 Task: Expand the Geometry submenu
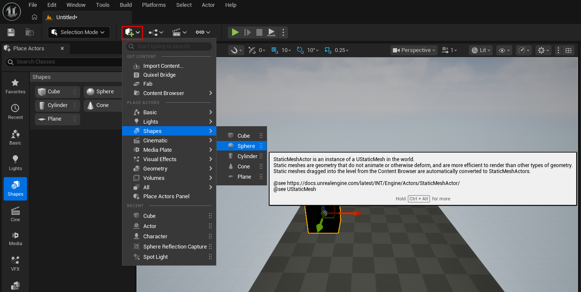(169, 169)
